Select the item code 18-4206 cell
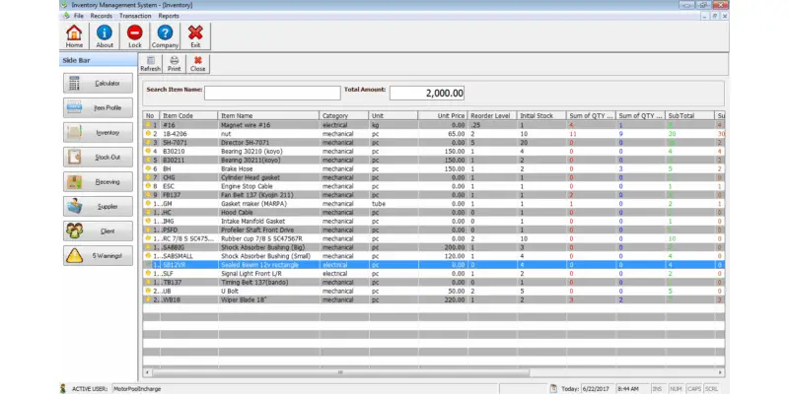 pyautogui.click(x=188, y=134)
